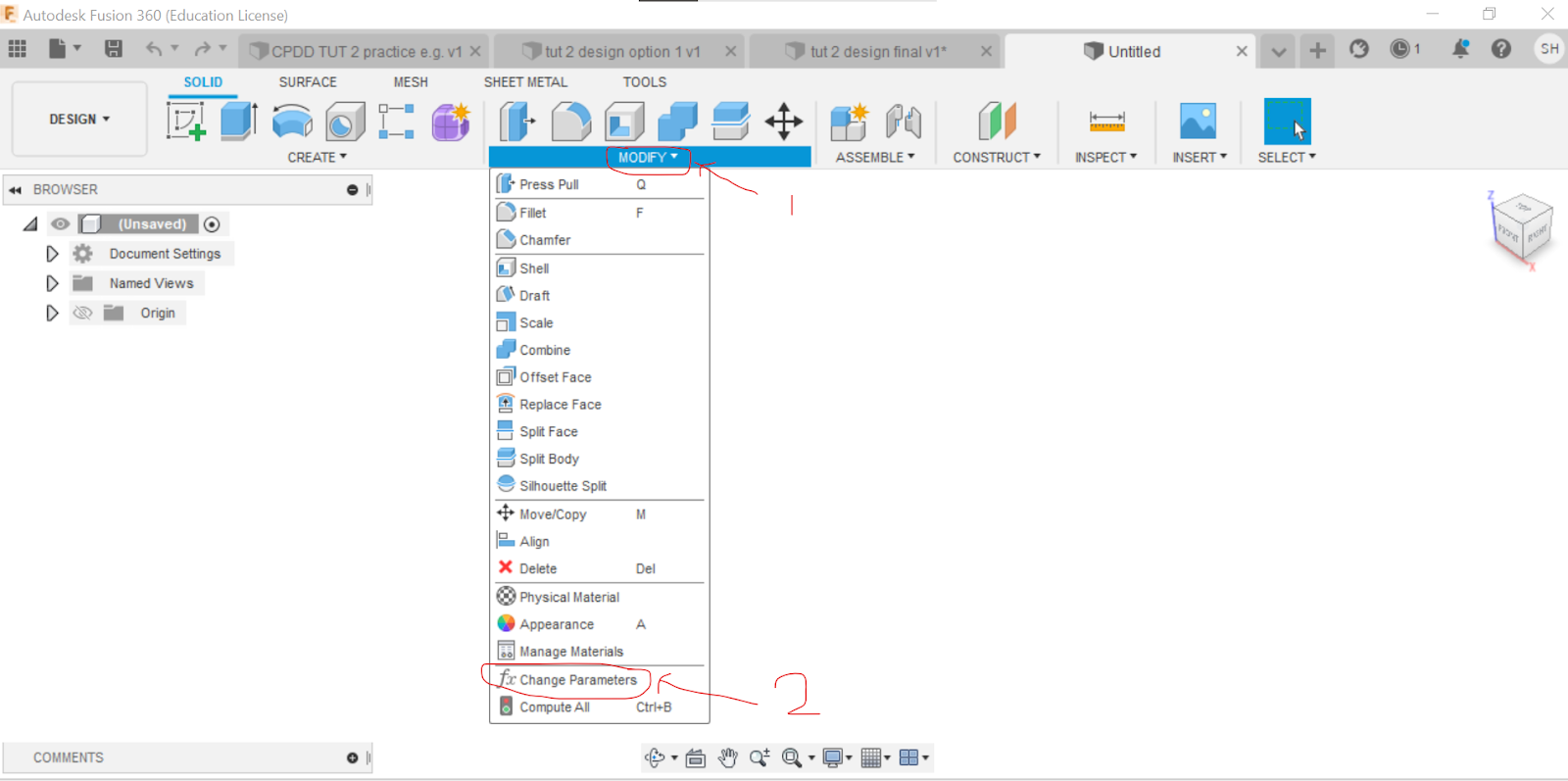Choose Chamfer from Modify menu

[599, 240]
